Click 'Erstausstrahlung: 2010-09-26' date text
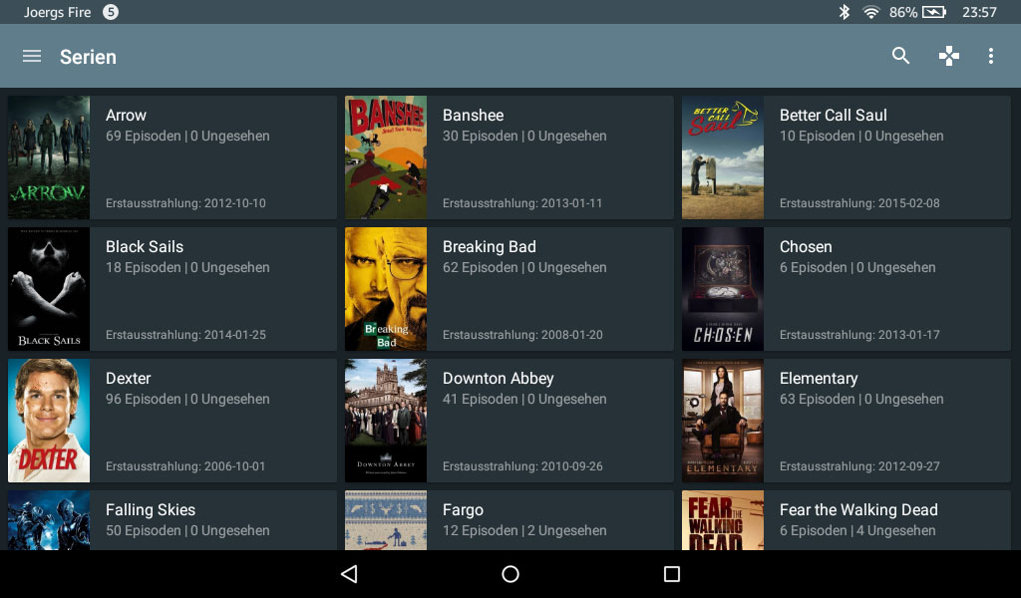This screenshot has height=598, width=1021. [x=522, y=465]
